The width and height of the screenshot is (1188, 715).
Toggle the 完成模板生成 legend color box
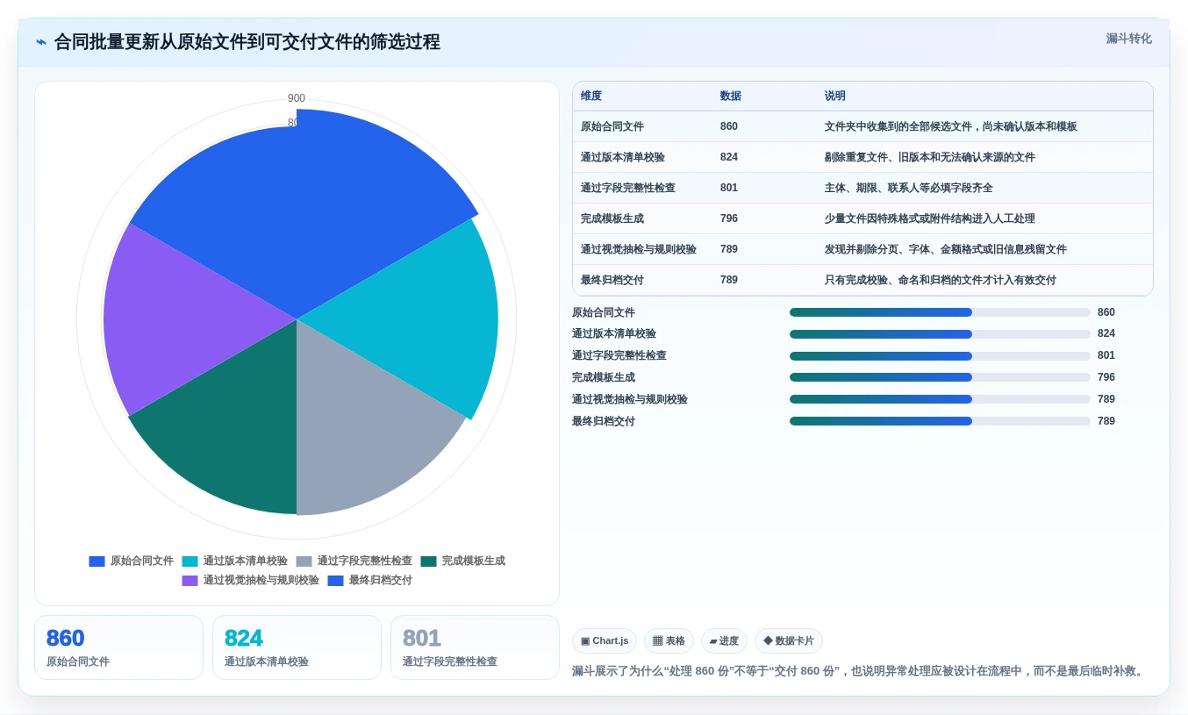pos(428,561)
